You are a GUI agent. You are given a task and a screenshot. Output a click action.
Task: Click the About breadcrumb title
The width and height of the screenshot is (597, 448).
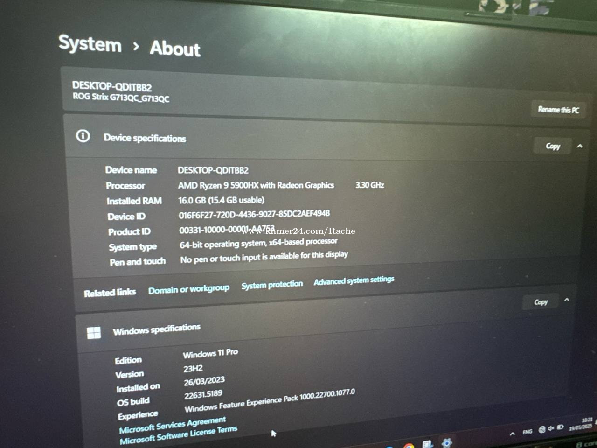175,49
